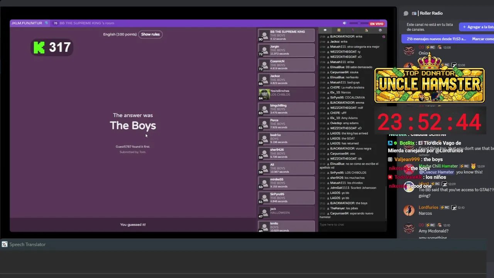Jump to 216 mensajes nuevos banner
The image size is (494, 278).
pos(436,39)
